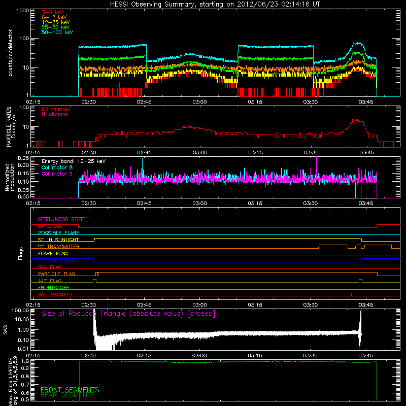Click the BAD_PACKETS flag label
The image size is (406, 406).
[55, 295]
